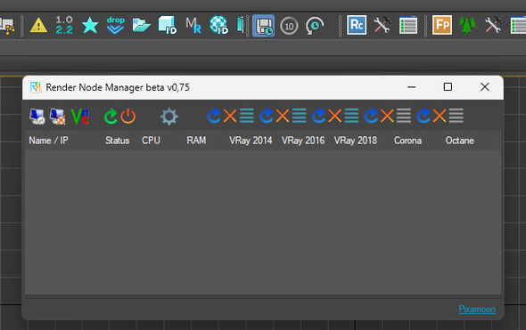Click the green restart arrow icon

coord(111,117)
